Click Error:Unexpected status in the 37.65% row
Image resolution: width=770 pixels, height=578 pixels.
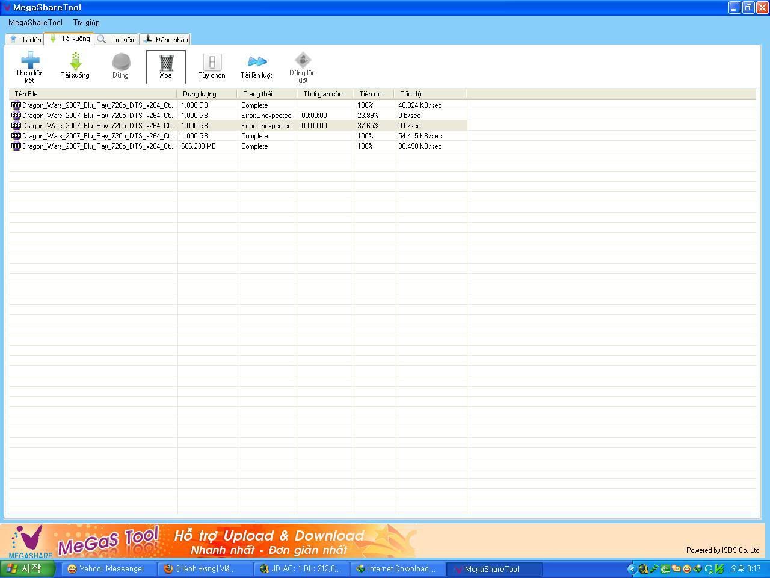click(x=266, y=125)
